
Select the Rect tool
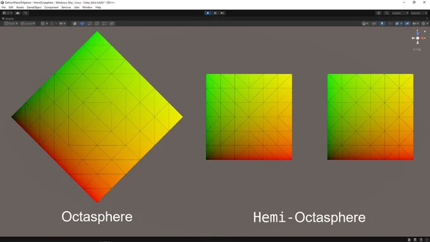click(104, 23)
